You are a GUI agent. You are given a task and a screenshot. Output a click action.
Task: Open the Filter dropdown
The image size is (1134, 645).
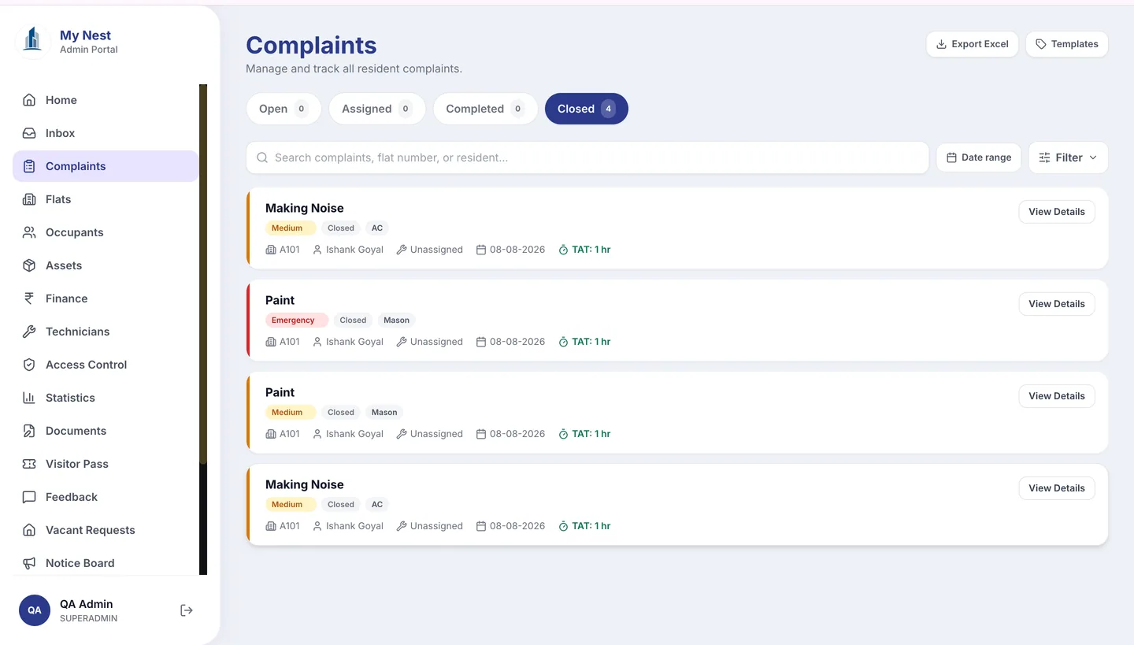1068,158
